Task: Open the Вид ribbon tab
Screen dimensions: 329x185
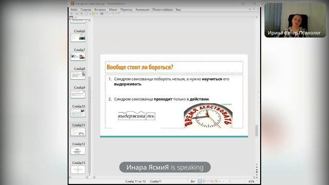Action: pyautogui.click(x=178, y=10)
